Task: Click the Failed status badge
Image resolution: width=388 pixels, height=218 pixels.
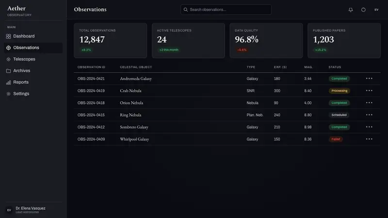Action: (336, 139)
